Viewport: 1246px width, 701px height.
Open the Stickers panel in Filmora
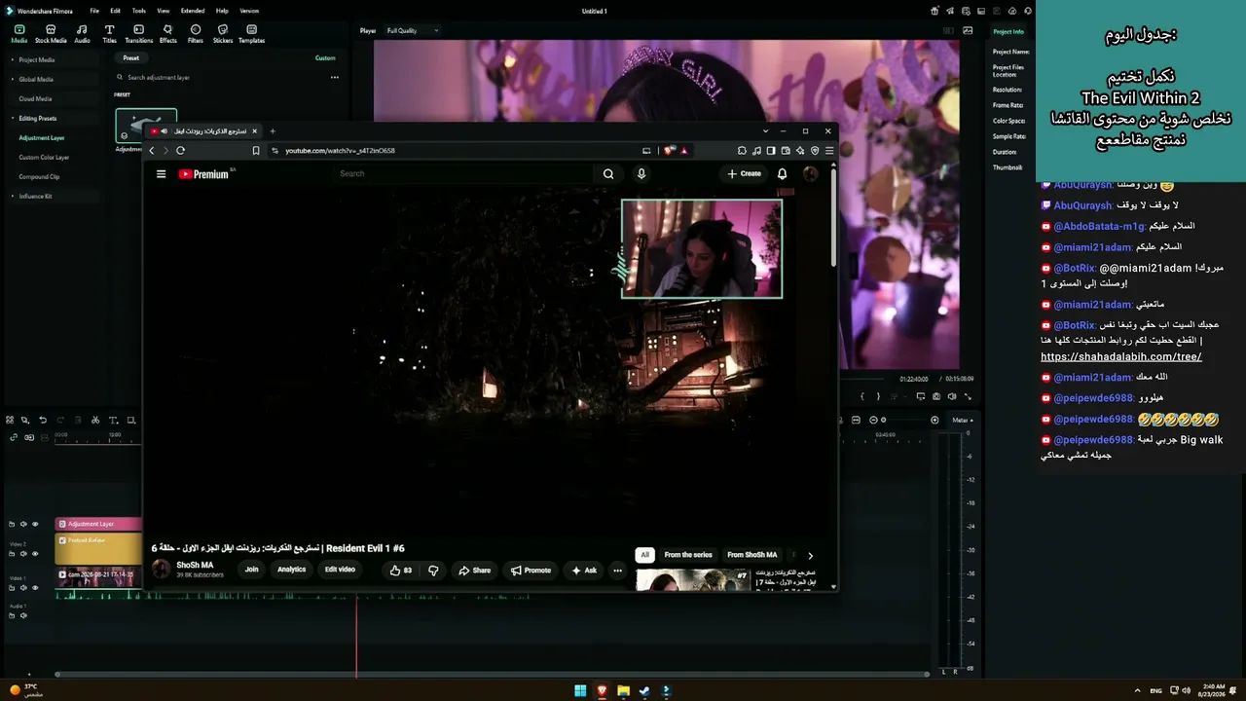(x=223, y=34)
